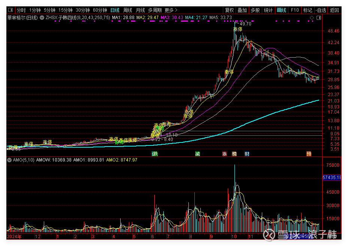Click the MA4: 21.27 value
The width and height of the screenshot is (348, 246).
(196, 18)
